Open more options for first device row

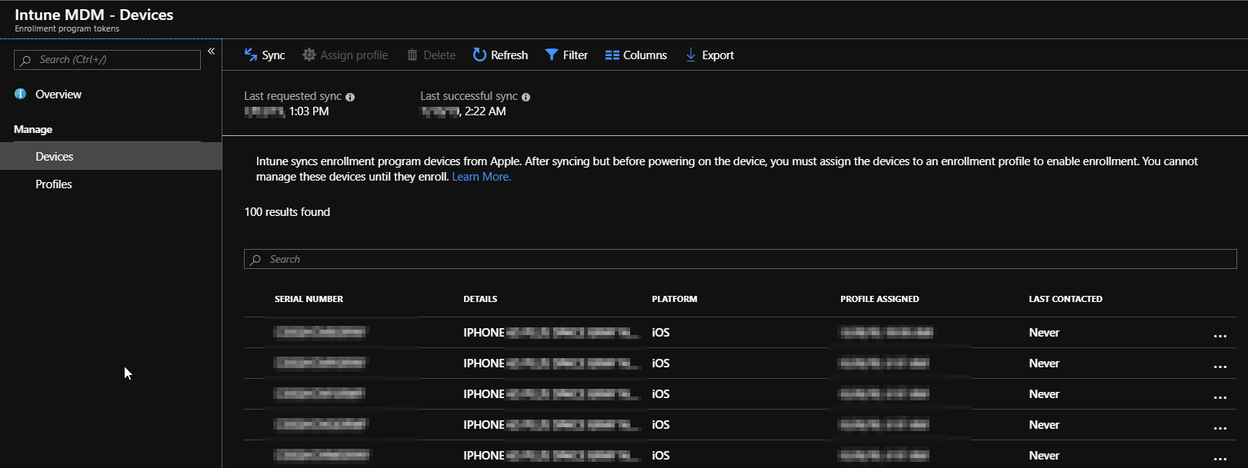click(x=1220, y=334)
